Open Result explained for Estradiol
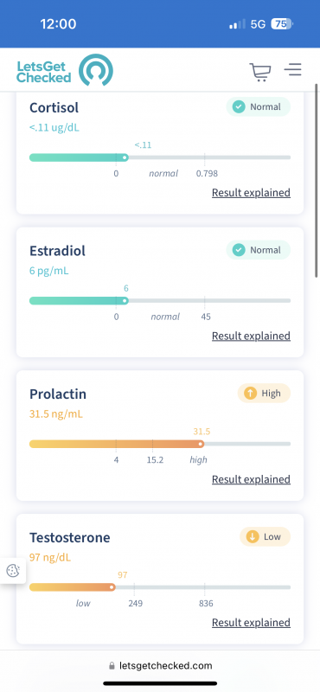 click(251, 336)
